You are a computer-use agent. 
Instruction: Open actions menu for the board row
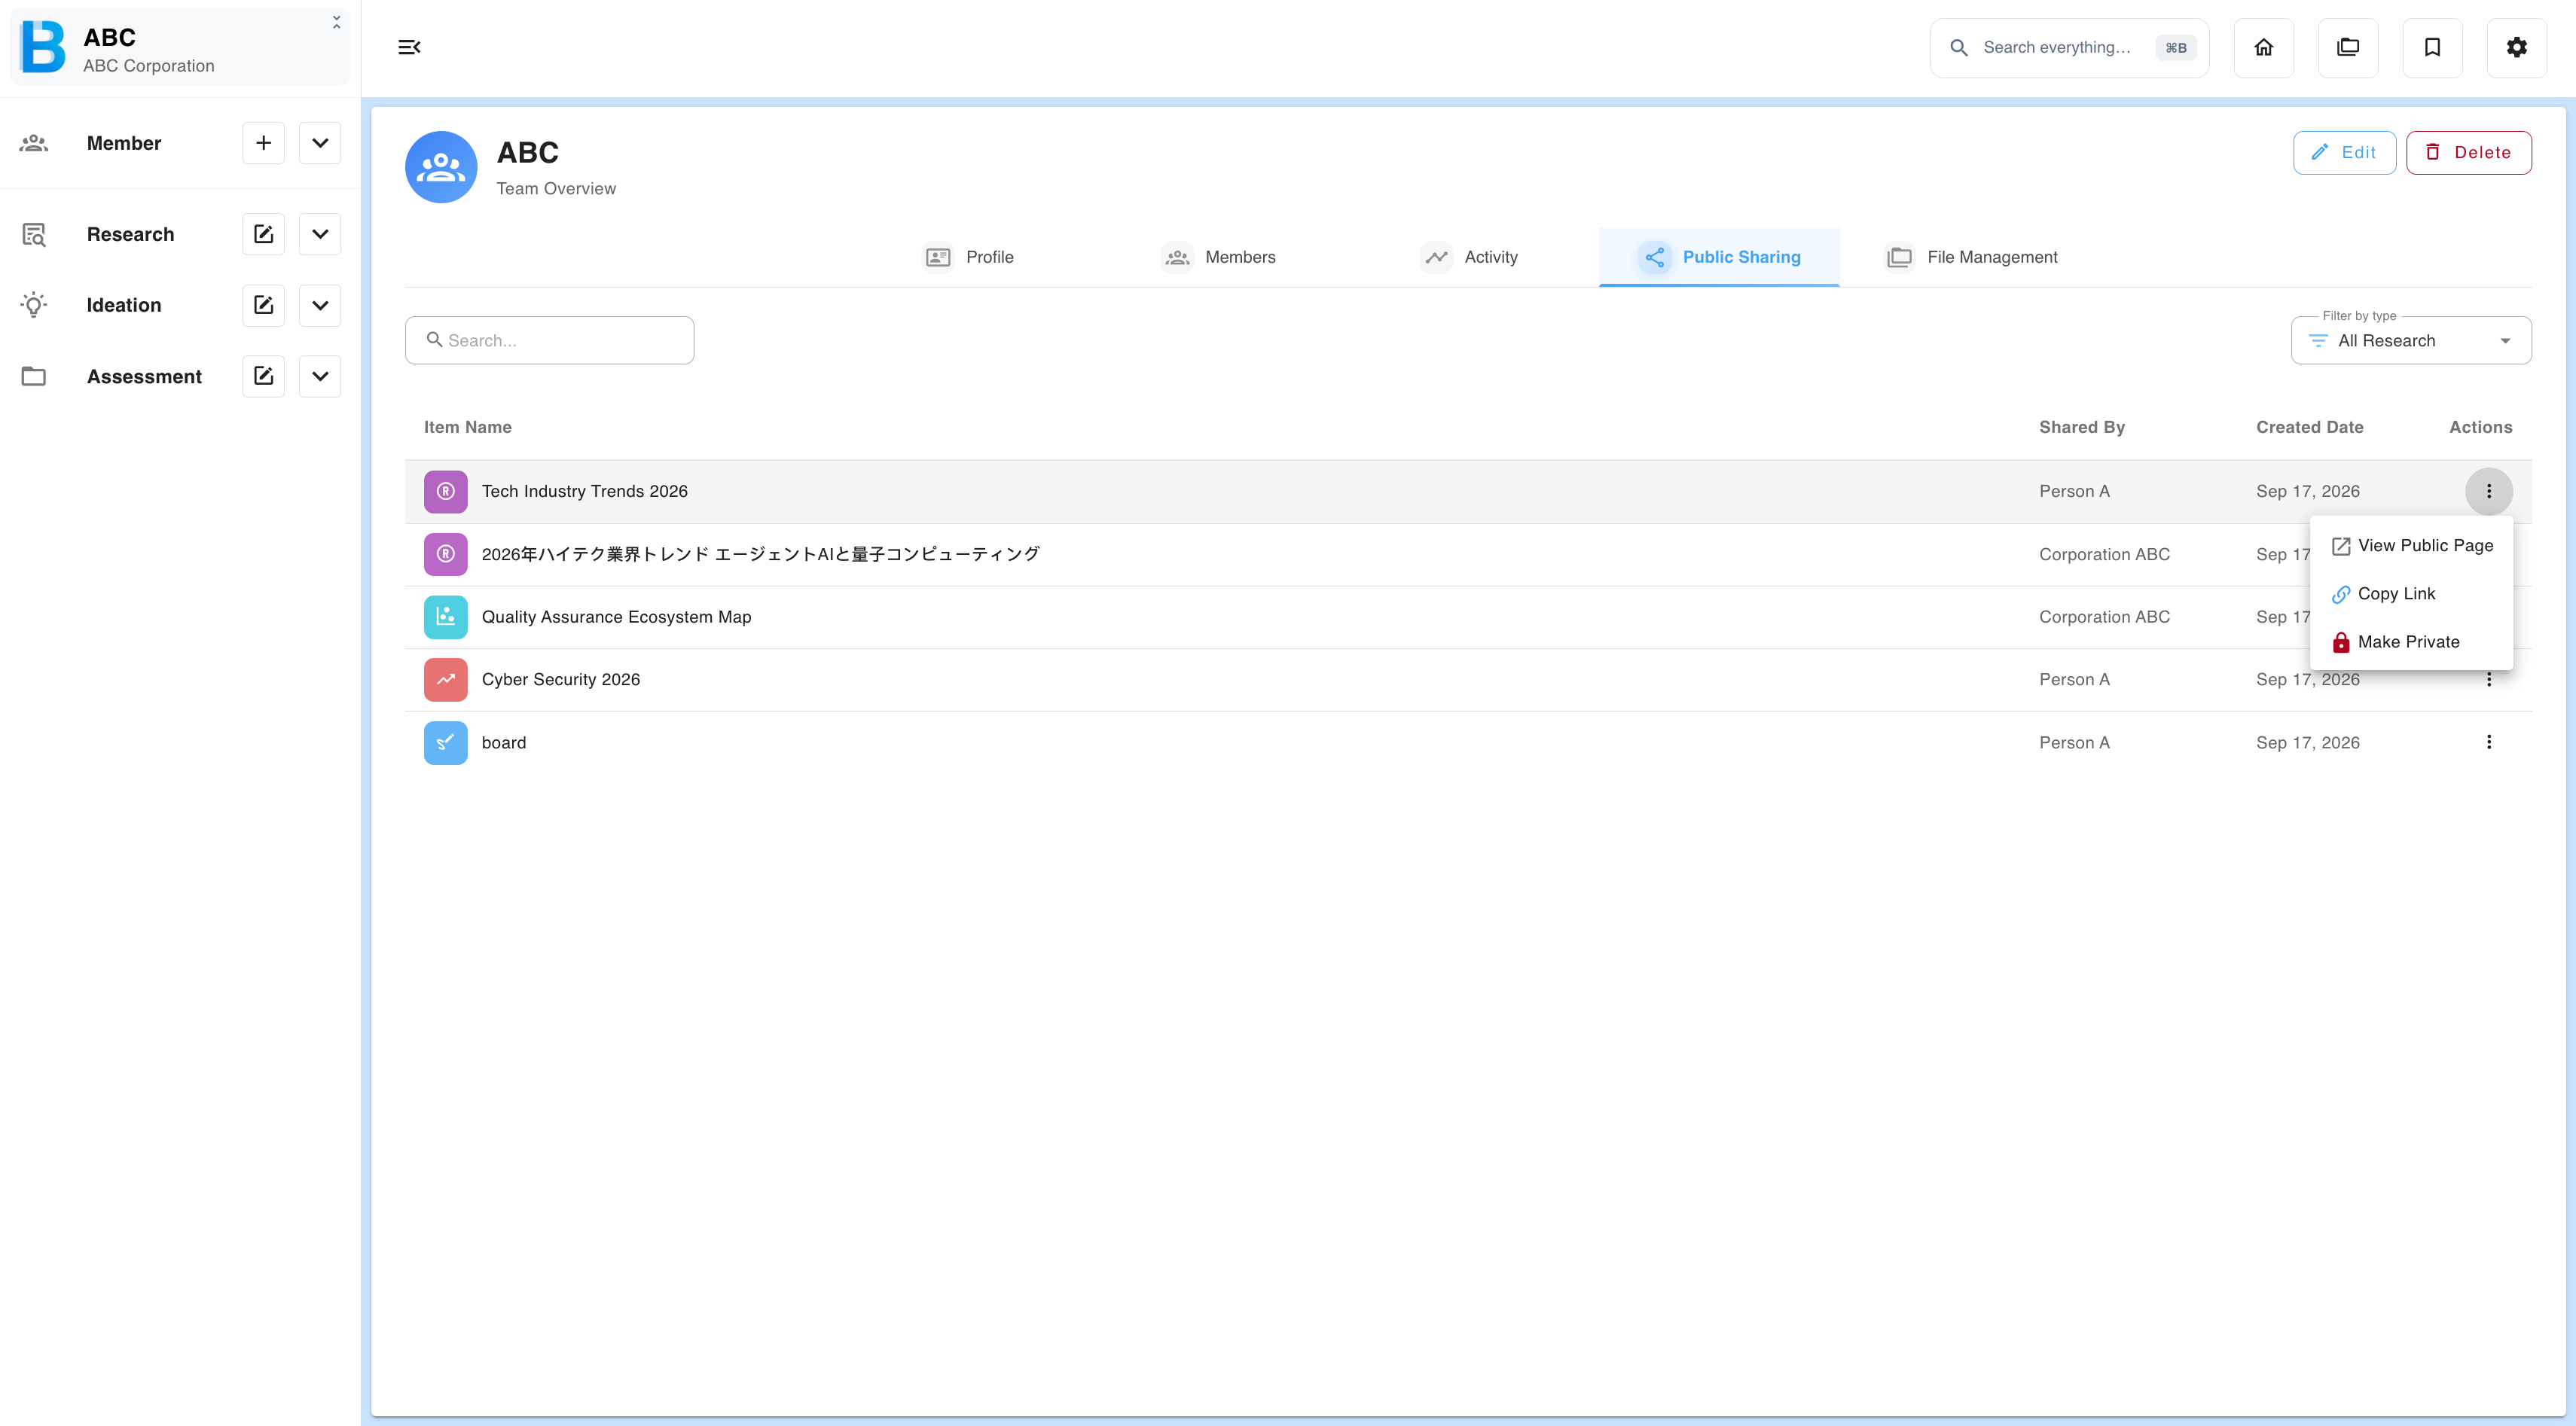coord(2489,742)
